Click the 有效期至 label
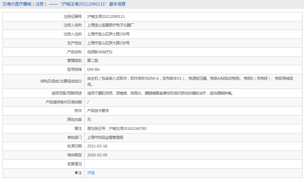The image size is (304, 179). [x=74, y=155]
